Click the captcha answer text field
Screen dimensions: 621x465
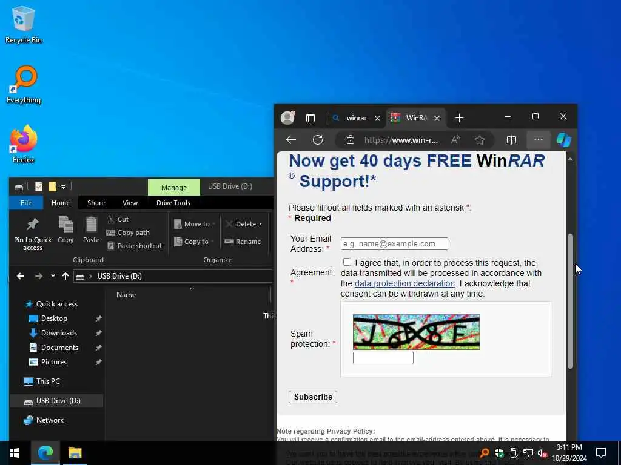pyautogui.click(x=383, y=358)
